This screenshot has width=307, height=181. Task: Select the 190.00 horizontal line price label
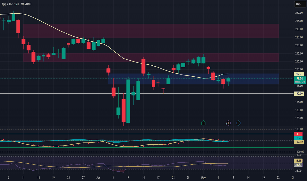[x=299, y=94]
